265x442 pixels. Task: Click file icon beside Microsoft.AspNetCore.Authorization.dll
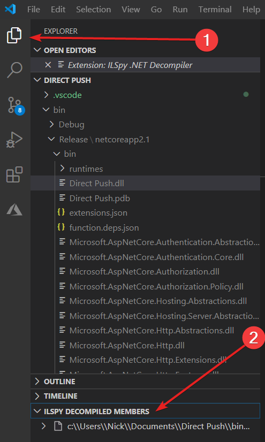62,271
